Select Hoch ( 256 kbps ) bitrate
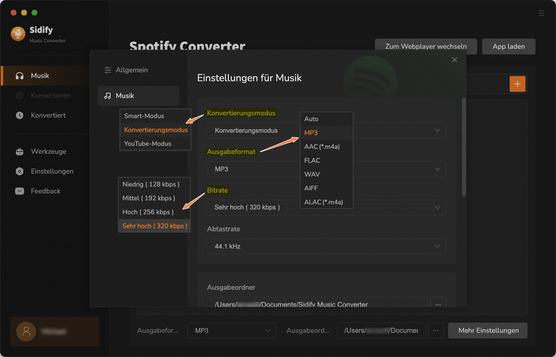The image size is (556, 357). (154, 212)
